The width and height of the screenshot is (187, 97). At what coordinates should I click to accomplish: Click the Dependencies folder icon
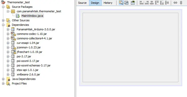8,25
